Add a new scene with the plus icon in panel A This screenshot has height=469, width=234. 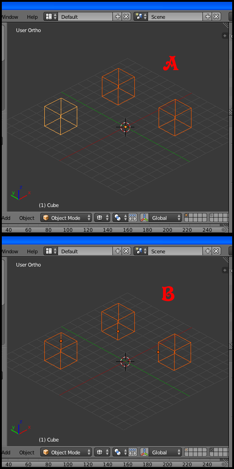[208, 17]
